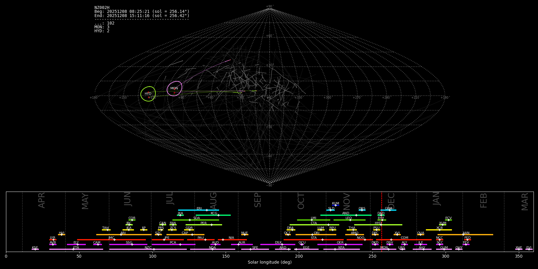
Task: Click the QUA shower label
Action: (421, 233)
